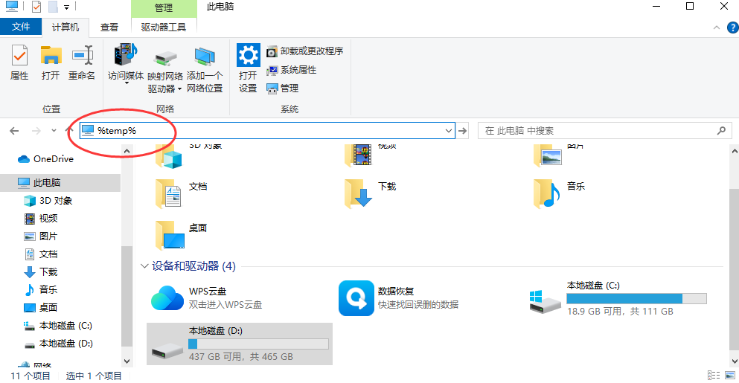Select the 数据恢复 icon

coord(356,298)
